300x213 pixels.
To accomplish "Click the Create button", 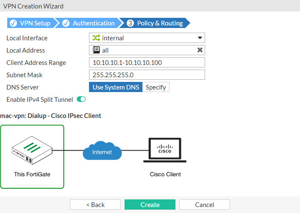I will point(150,205).
